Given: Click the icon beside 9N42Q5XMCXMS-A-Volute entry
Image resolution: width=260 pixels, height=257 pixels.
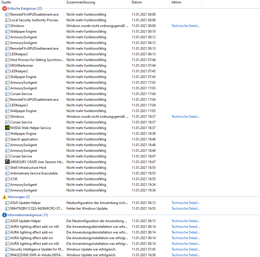Looking at the screenshot, I should tap(7, 255).
